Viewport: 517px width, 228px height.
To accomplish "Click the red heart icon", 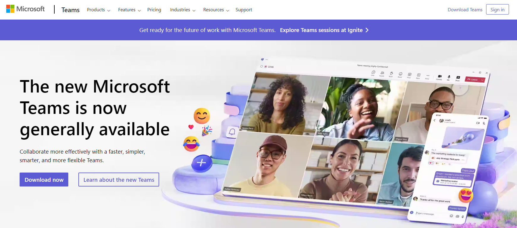I will [x=191, y=127].
